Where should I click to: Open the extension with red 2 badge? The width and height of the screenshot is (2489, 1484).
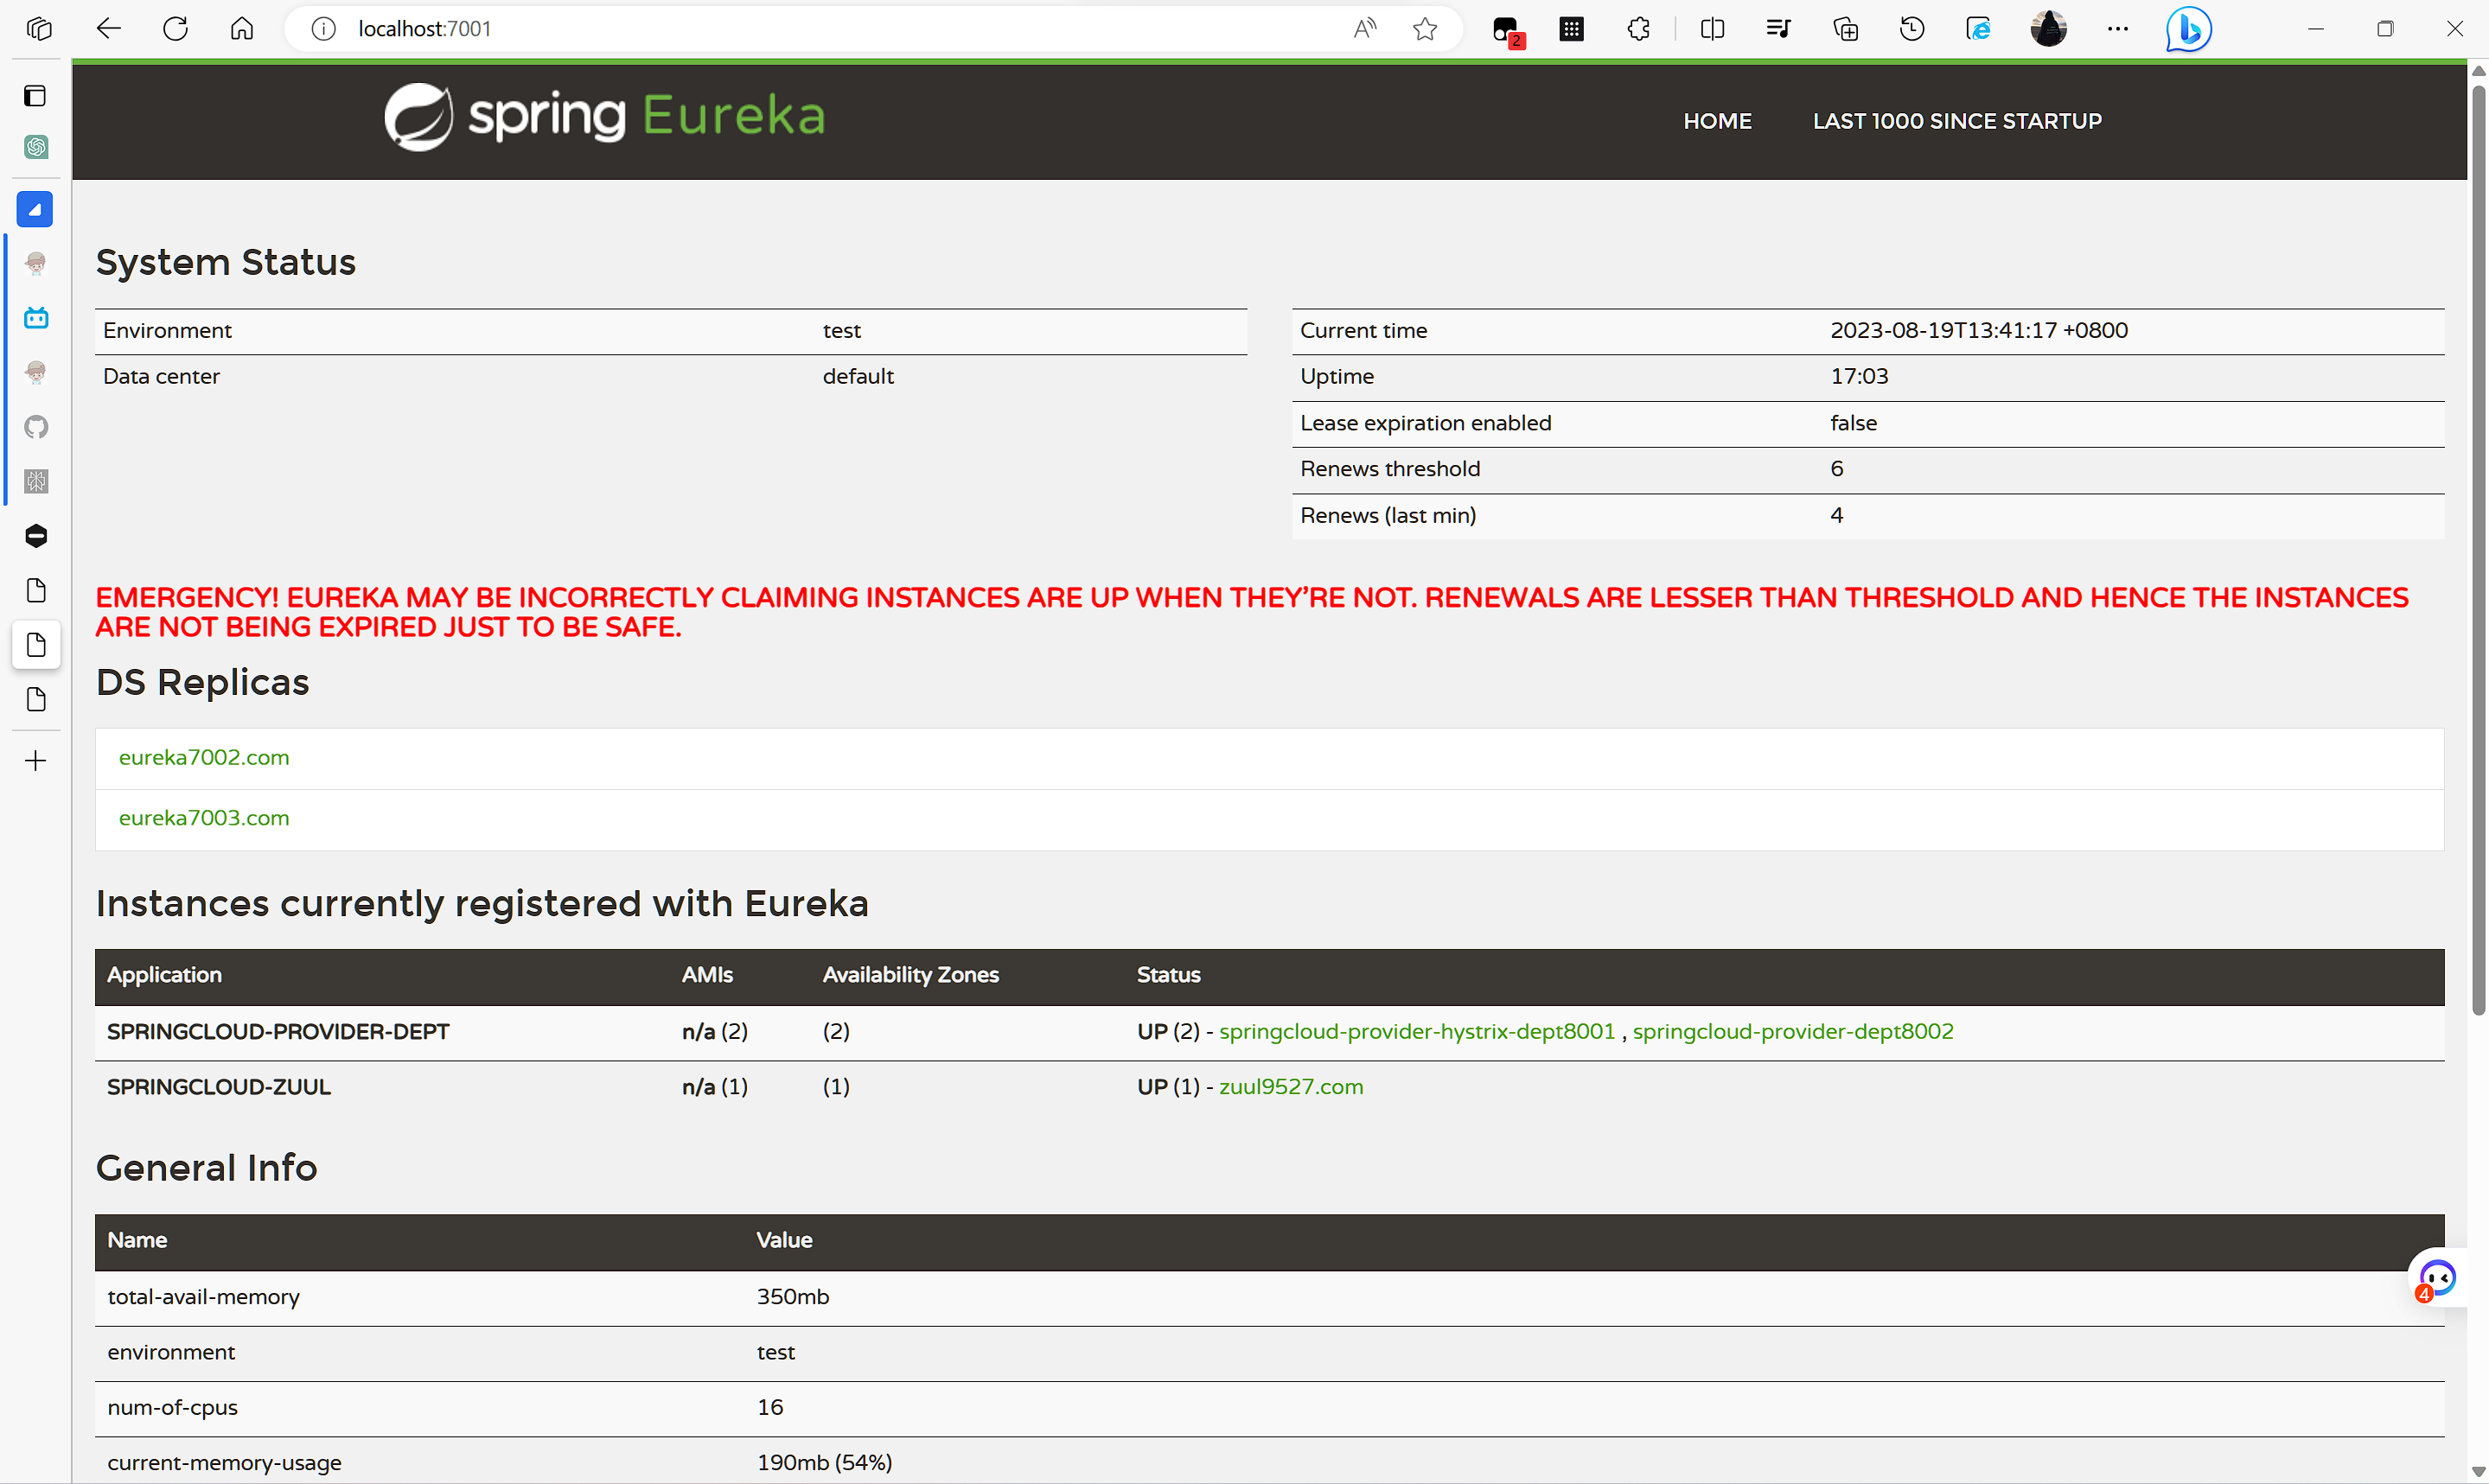(1506, 30)
